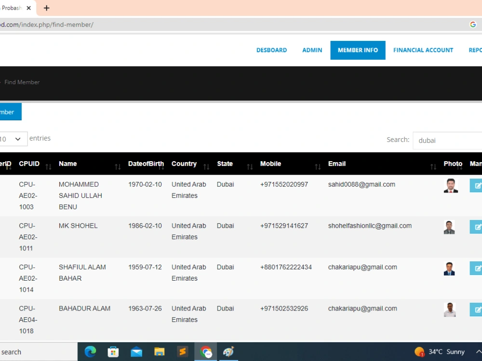Open the FINANCIAL ACCOUNT menu
The image size is (482, 361).
pos(423,50)
